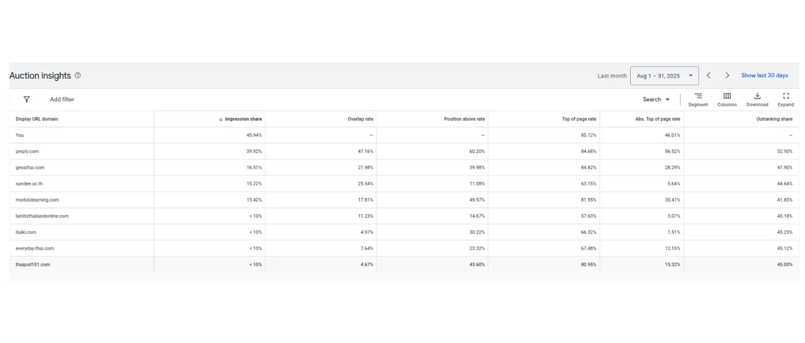Click geosthai.com outranking share 41.90%
Viewport: 805px width, 343px height.
pos(785,167)
